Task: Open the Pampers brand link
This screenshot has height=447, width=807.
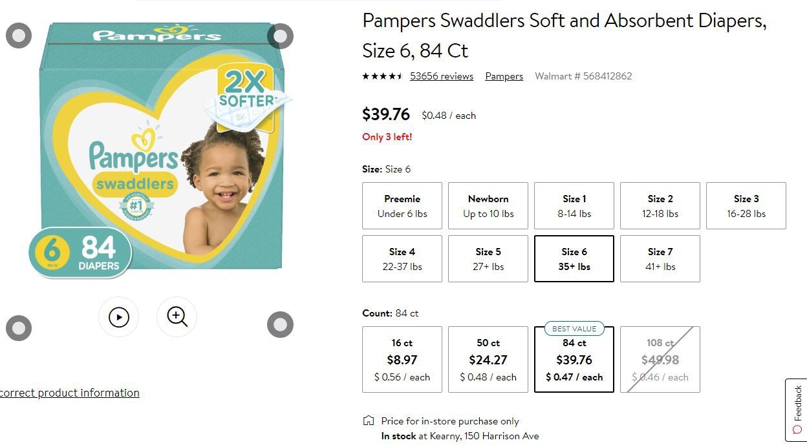Action: 504,76
